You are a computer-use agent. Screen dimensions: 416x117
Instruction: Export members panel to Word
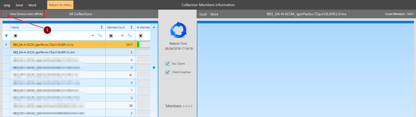tap(214, 14)
